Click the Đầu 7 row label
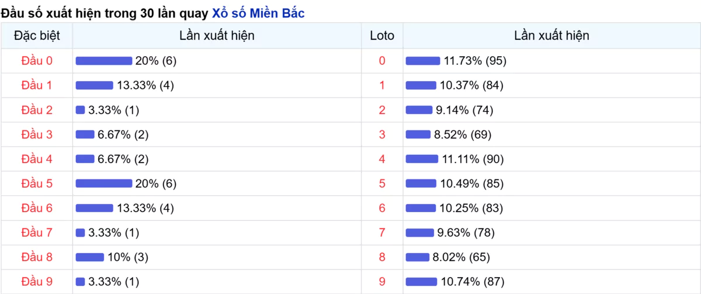701x294 pixels. point(37,233)
